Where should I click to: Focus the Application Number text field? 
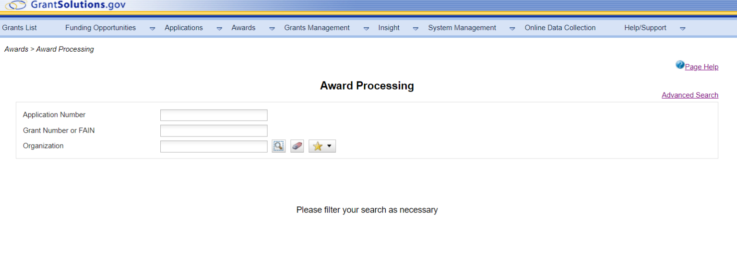(x=214, y=115)
